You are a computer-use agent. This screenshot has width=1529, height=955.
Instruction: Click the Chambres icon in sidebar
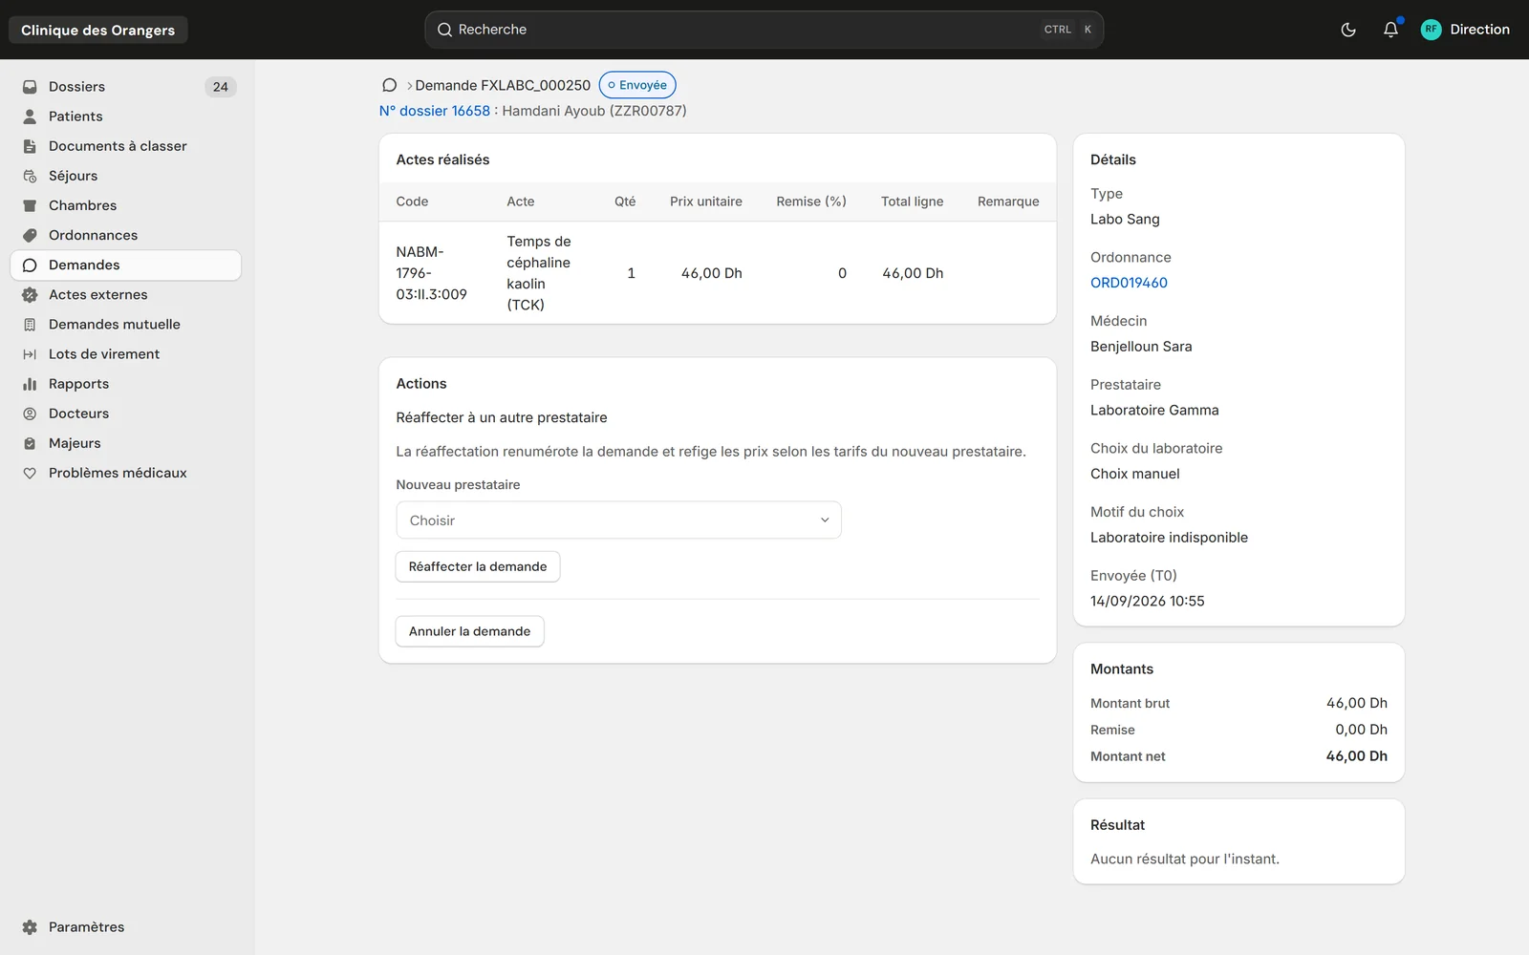pyautogui.click(x=30, y=205)
